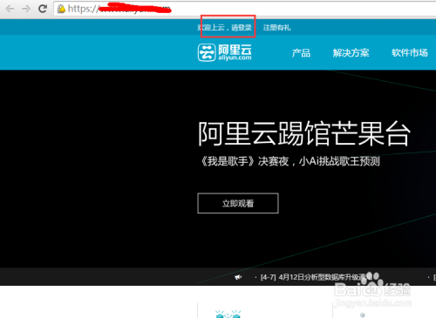This screenshot has height=318, width=436.
Task: Click the 阿里云 aliyun.com logo
Action: 225,52
